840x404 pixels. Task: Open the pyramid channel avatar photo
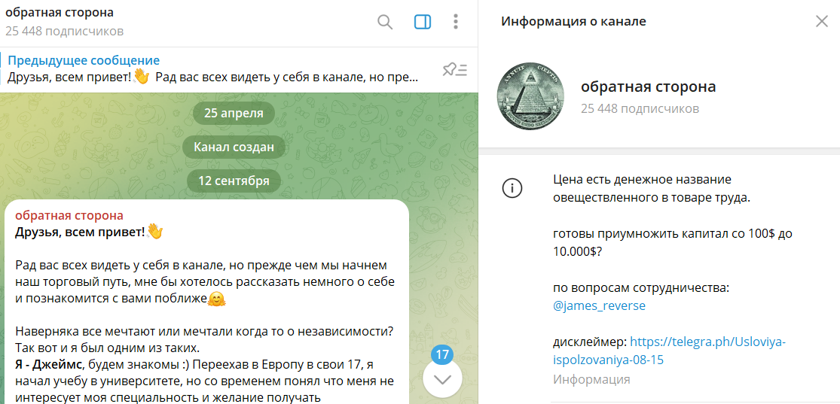click(530, 96)
